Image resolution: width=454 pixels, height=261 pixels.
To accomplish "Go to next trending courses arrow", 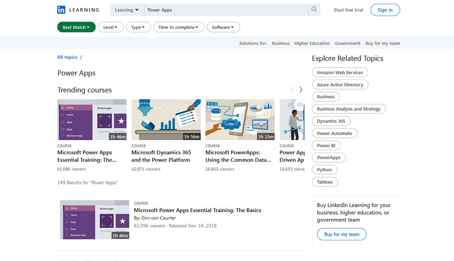I will (x=301, y=90).
